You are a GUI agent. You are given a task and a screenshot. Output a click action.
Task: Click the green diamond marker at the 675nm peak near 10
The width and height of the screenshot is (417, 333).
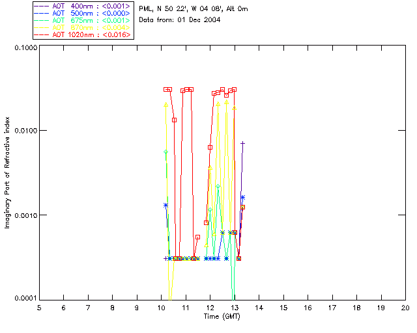[x=166, y=152]
